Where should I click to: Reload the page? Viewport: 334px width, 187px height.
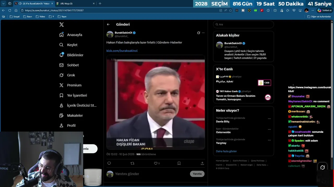pyautogui.click(x=10, y=10)
